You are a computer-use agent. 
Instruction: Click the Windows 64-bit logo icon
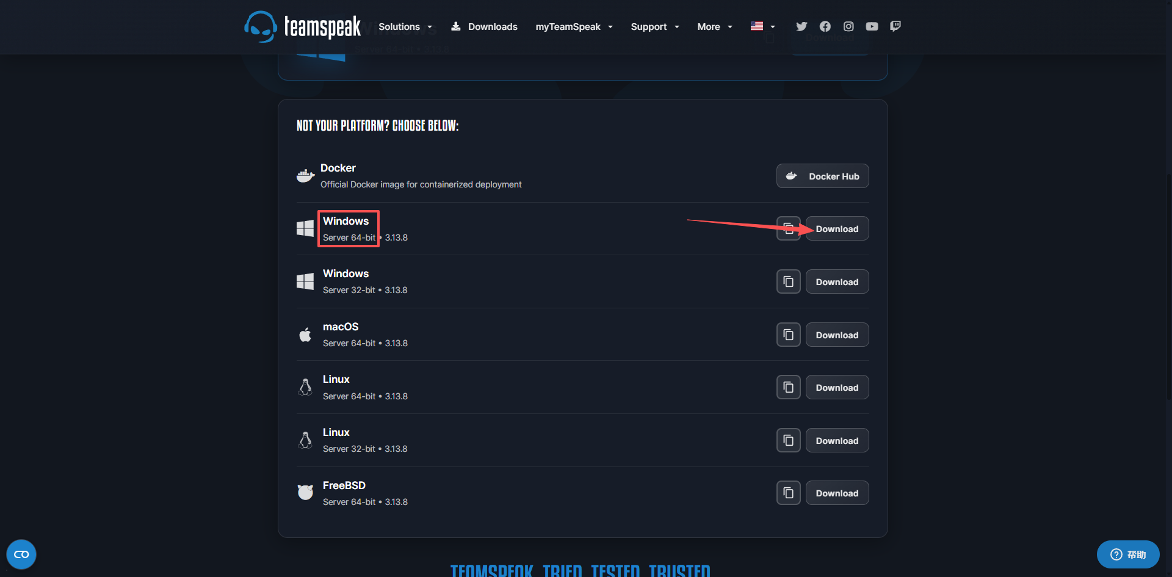[305, 228]
